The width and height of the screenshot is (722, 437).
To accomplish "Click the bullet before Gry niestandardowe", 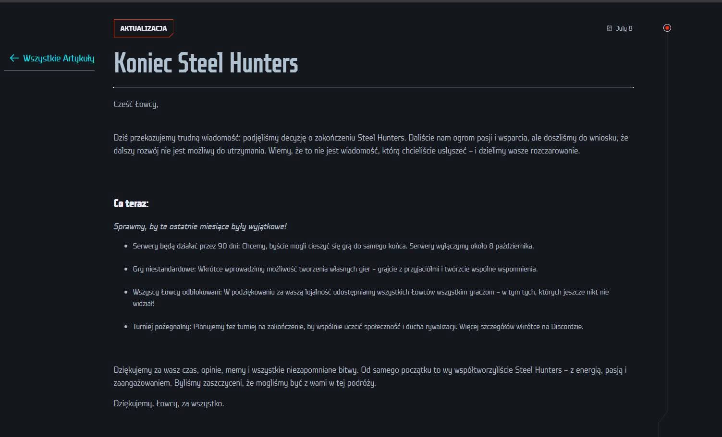I will pyautogui.click(x=126, y=269).
